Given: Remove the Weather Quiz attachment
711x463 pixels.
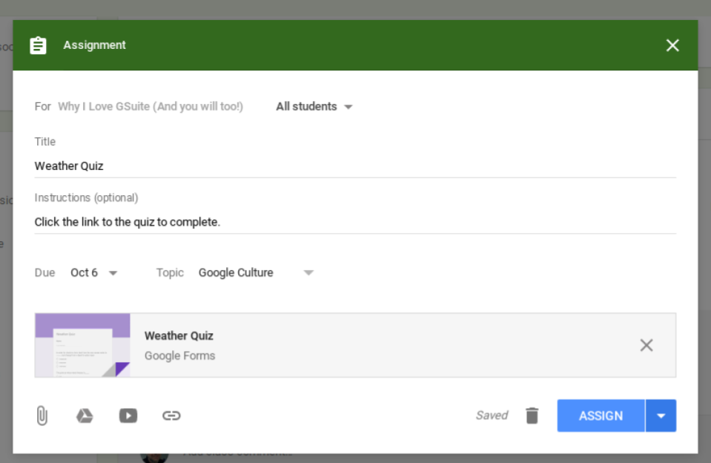Looking at the screenshot, I should 646,345.
